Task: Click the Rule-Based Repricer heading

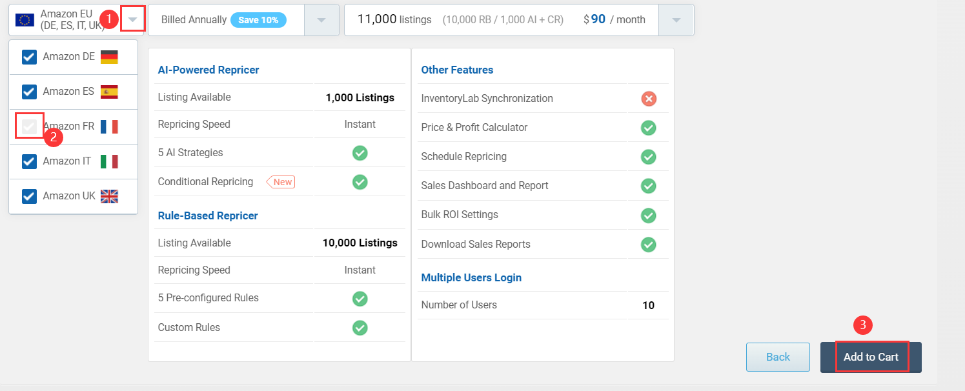Action: click(x=208, y=216)
